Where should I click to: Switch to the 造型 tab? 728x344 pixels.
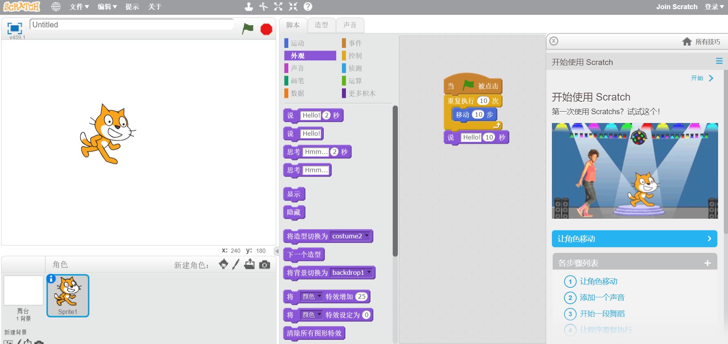(321, 25)
